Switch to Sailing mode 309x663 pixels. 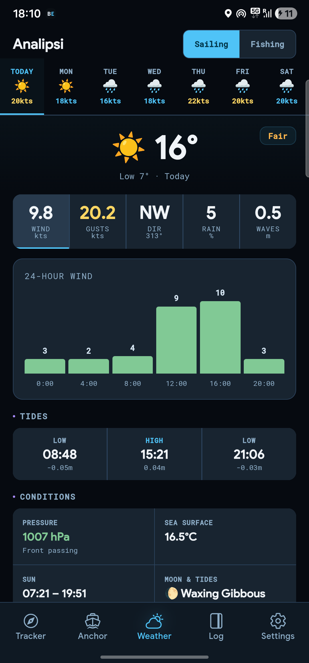tap(211, 44)
